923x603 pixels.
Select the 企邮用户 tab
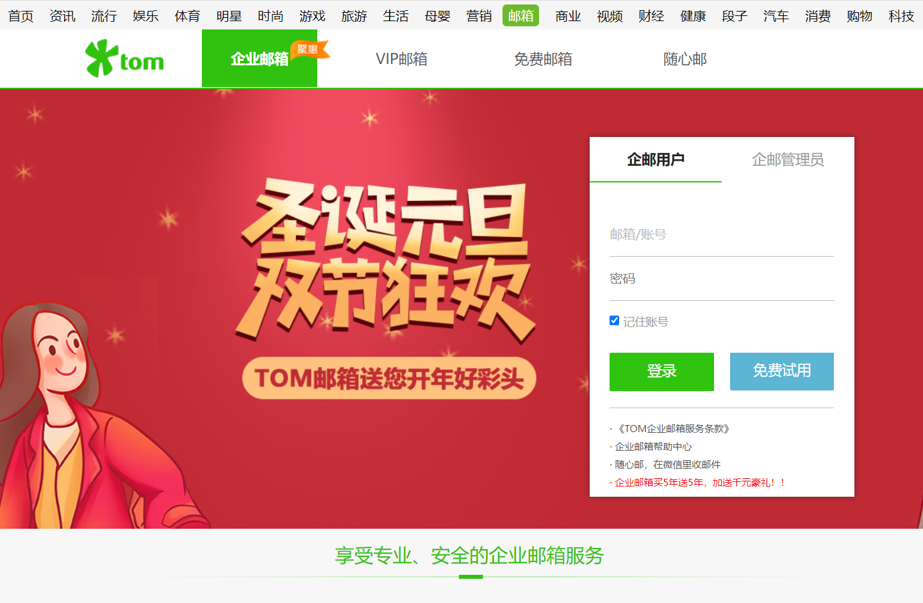coord(656,159)
